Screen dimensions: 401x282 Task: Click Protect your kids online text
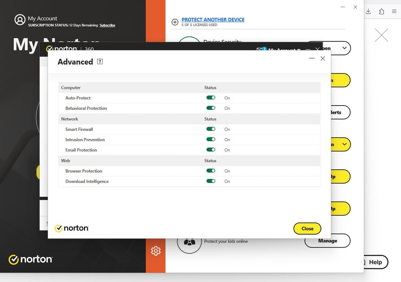point(226,241)
